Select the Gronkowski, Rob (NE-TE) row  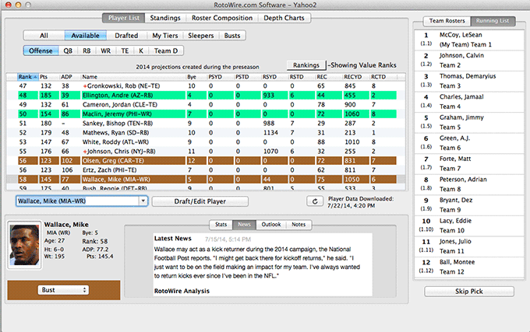pos(207,86)
